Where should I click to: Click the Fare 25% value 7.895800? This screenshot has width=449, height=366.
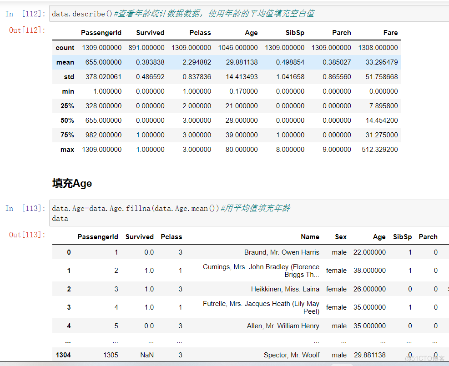pos(383,106)
